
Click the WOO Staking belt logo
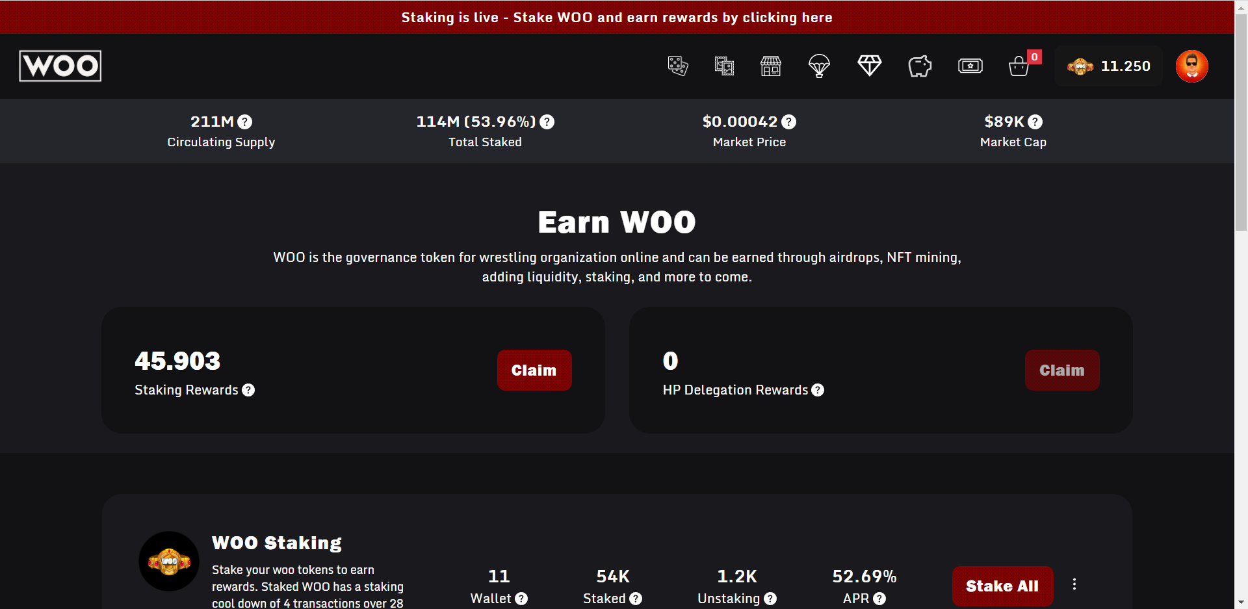[169, 562]
